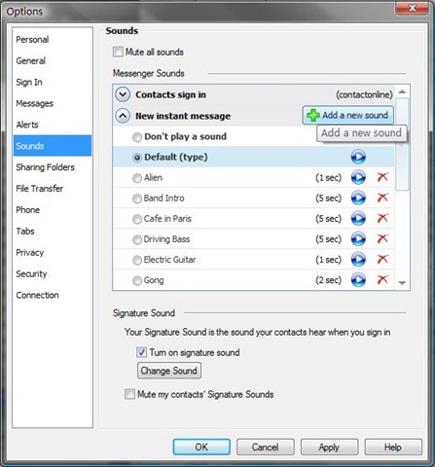Play the Band Intro sound preview
Image resolution: width=435 pixels, height=467 pixels.
pyautogui.click(x=358, y=198)
